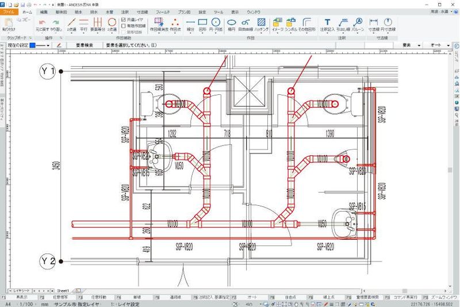Insert a symbol with the シンボル icon

(x=291, y=25)
